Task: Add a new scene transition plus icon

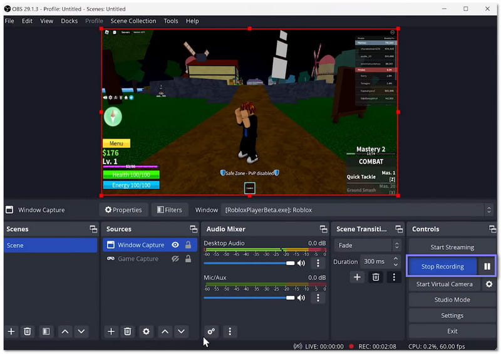Action: pos(357,277)
